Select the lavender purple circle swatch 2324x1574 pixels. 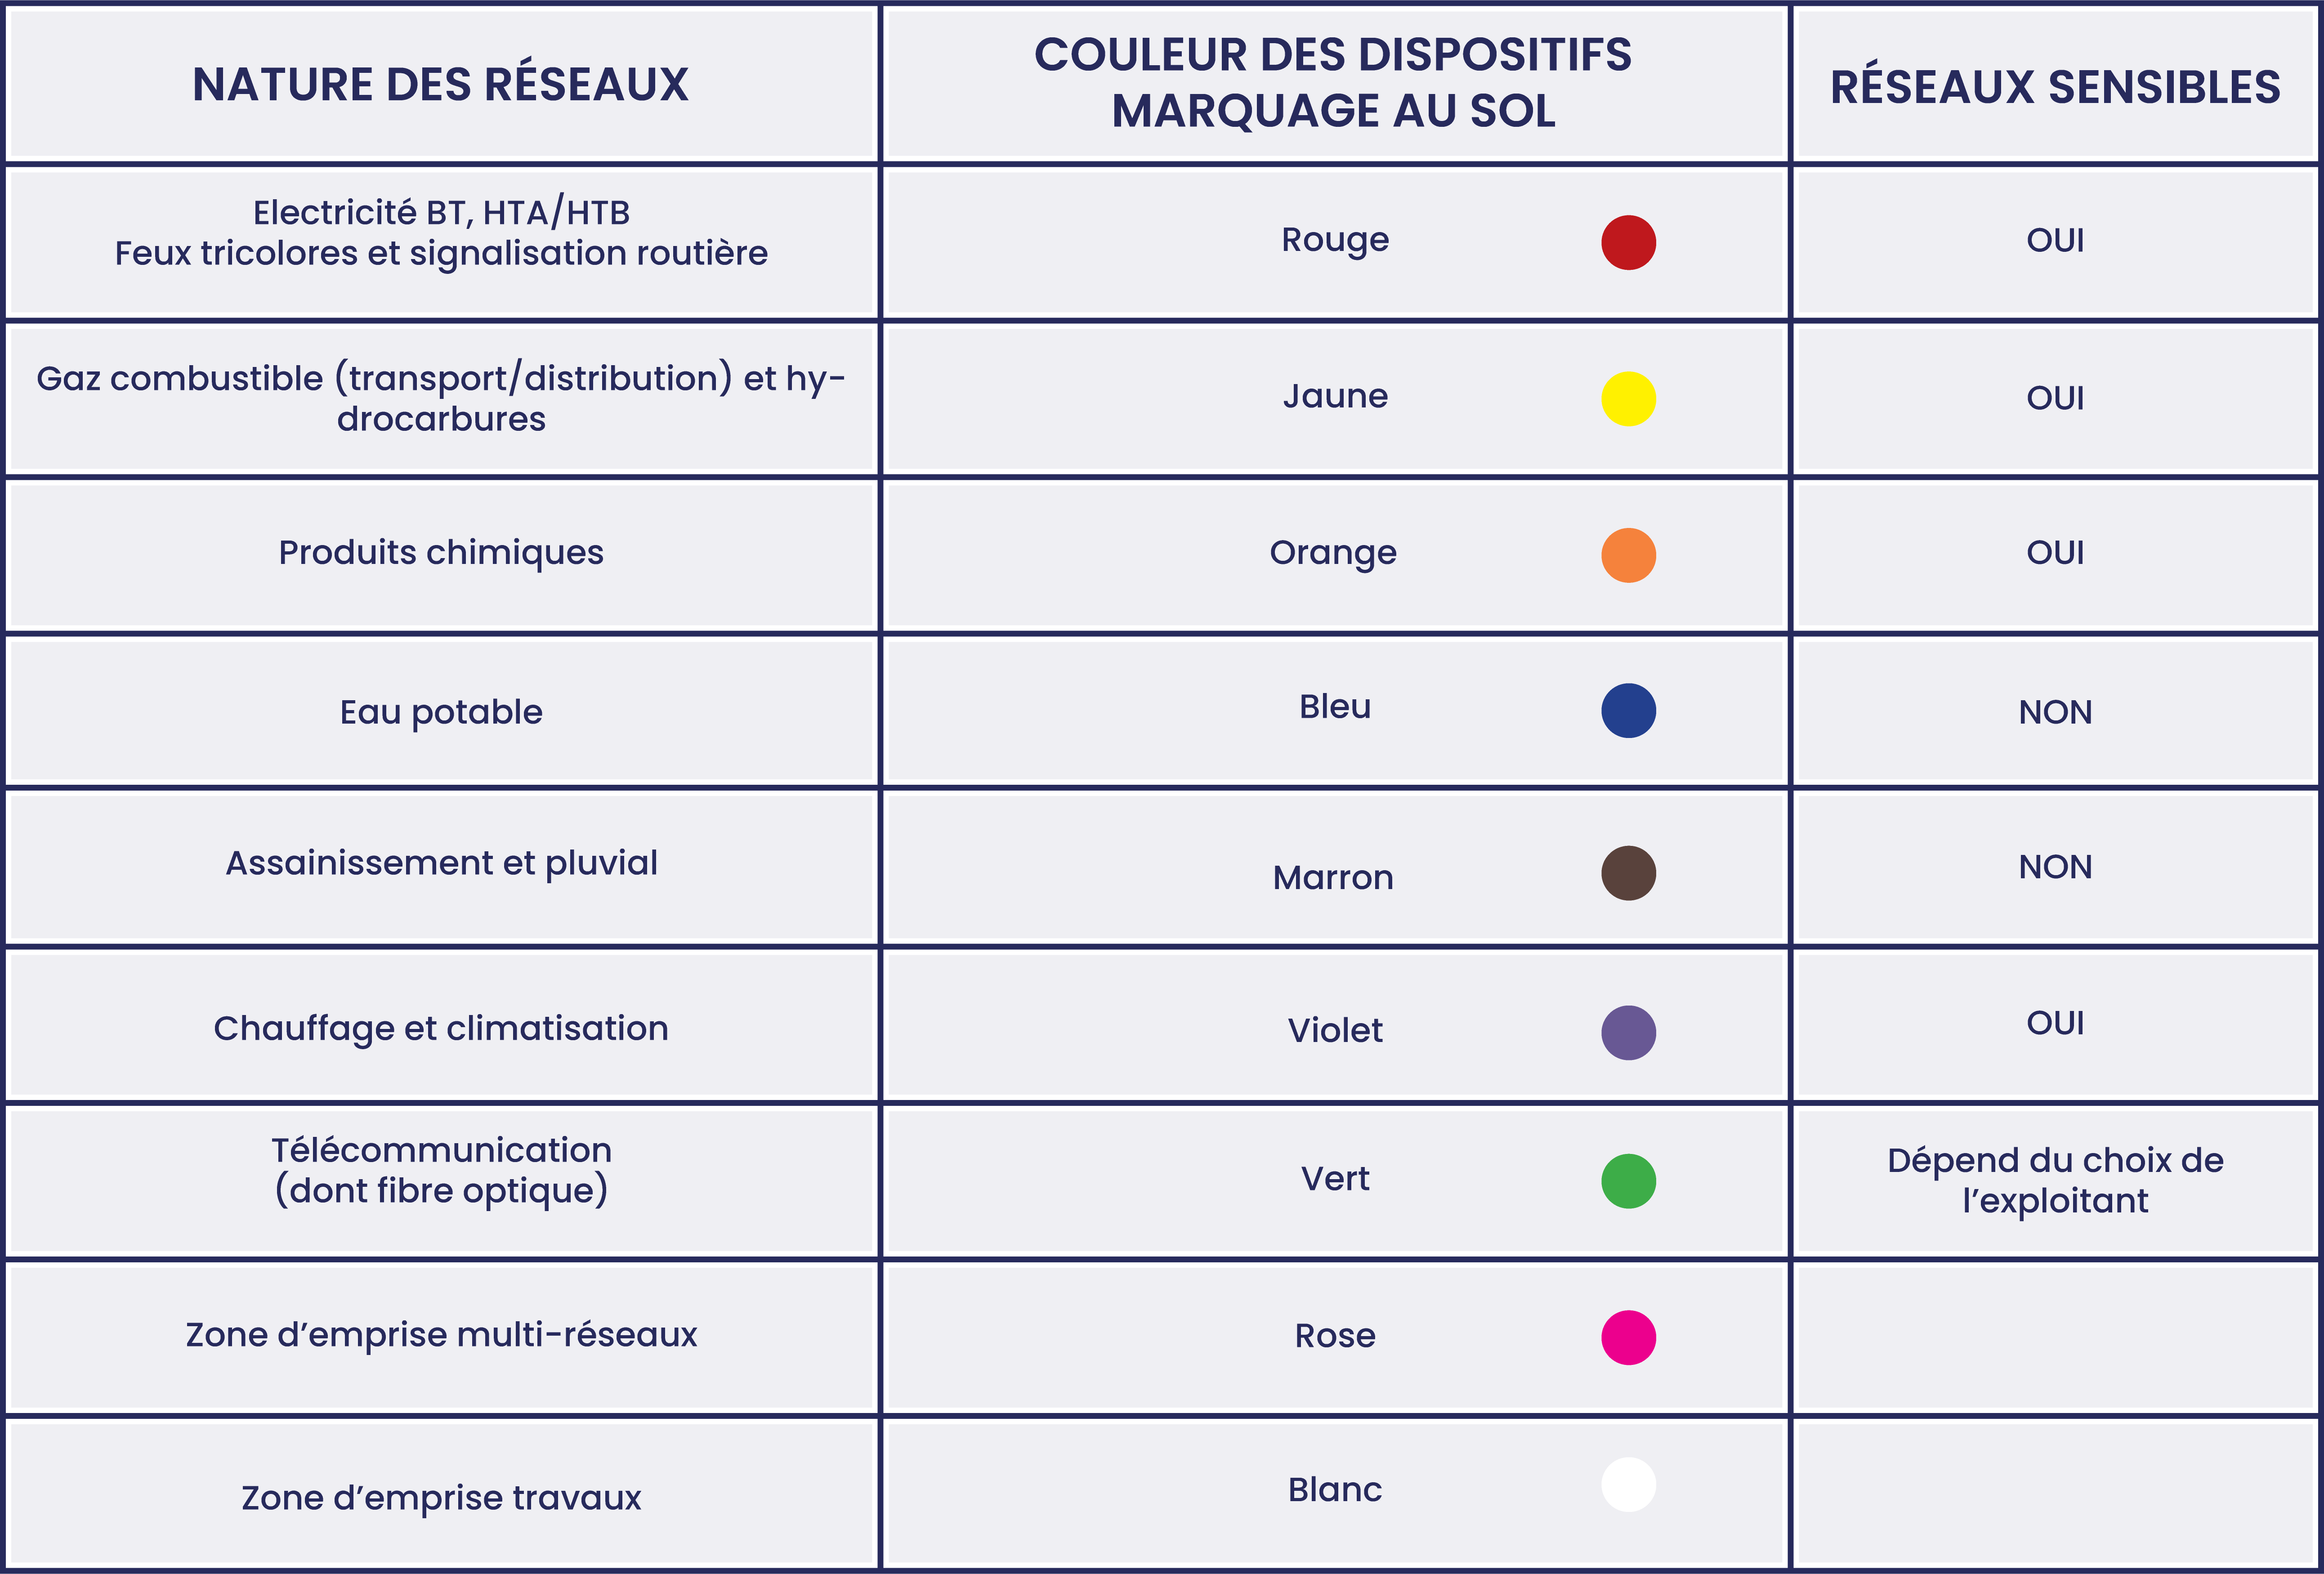tap(1628, 1033)
